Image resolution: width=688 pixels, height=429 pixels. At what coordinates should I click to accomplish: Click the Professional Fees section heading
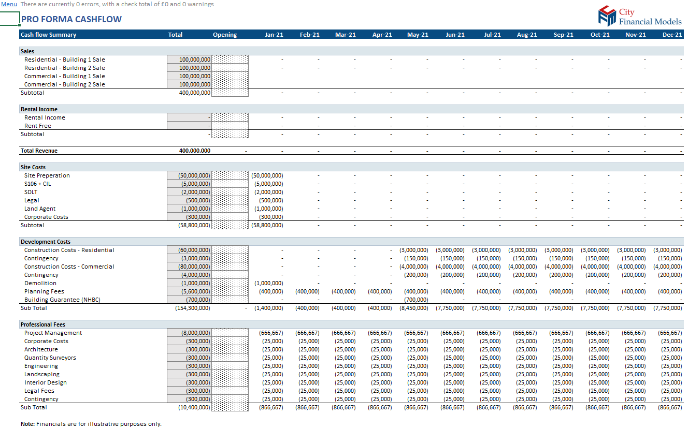click(x=44, y=324)
